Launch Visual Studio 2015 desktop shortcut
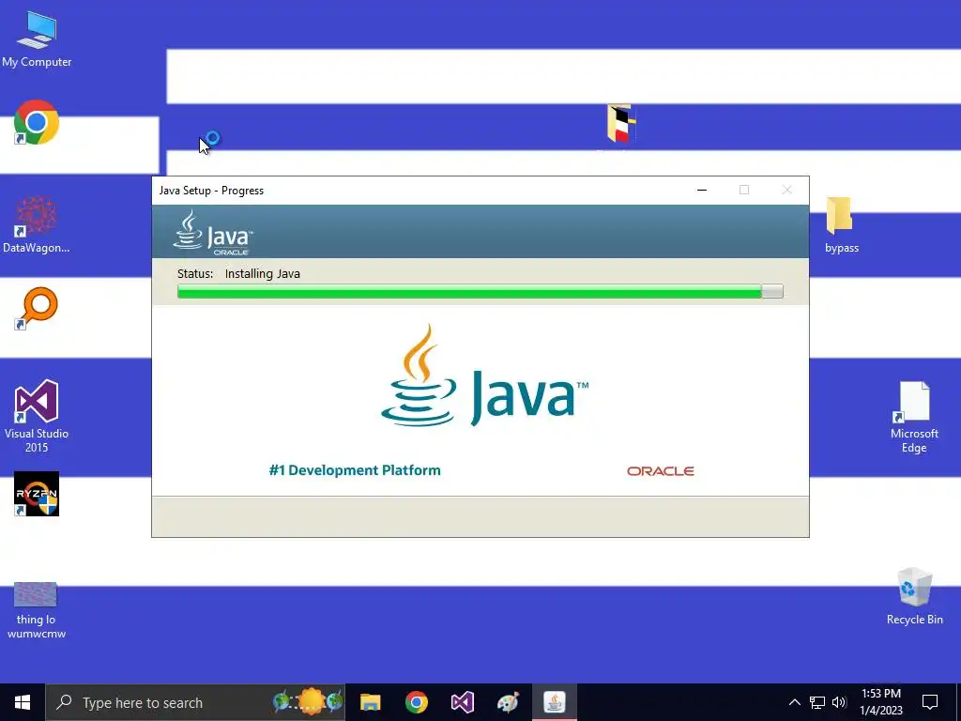961x721 pixels. [x=37, y=416]
